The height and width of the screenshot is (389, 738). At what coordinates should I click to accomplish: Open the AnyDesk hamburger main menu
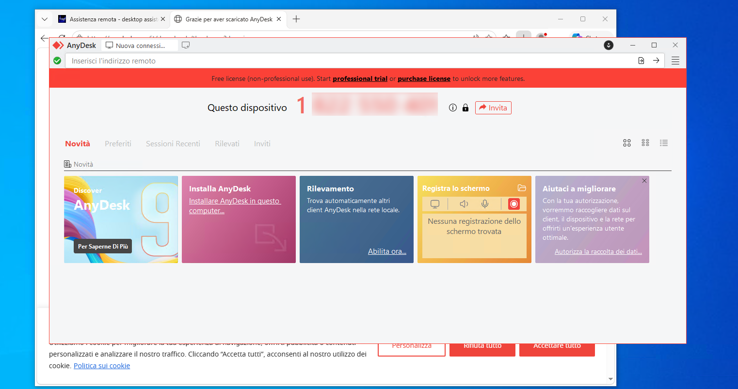click(x=675, y=61)
